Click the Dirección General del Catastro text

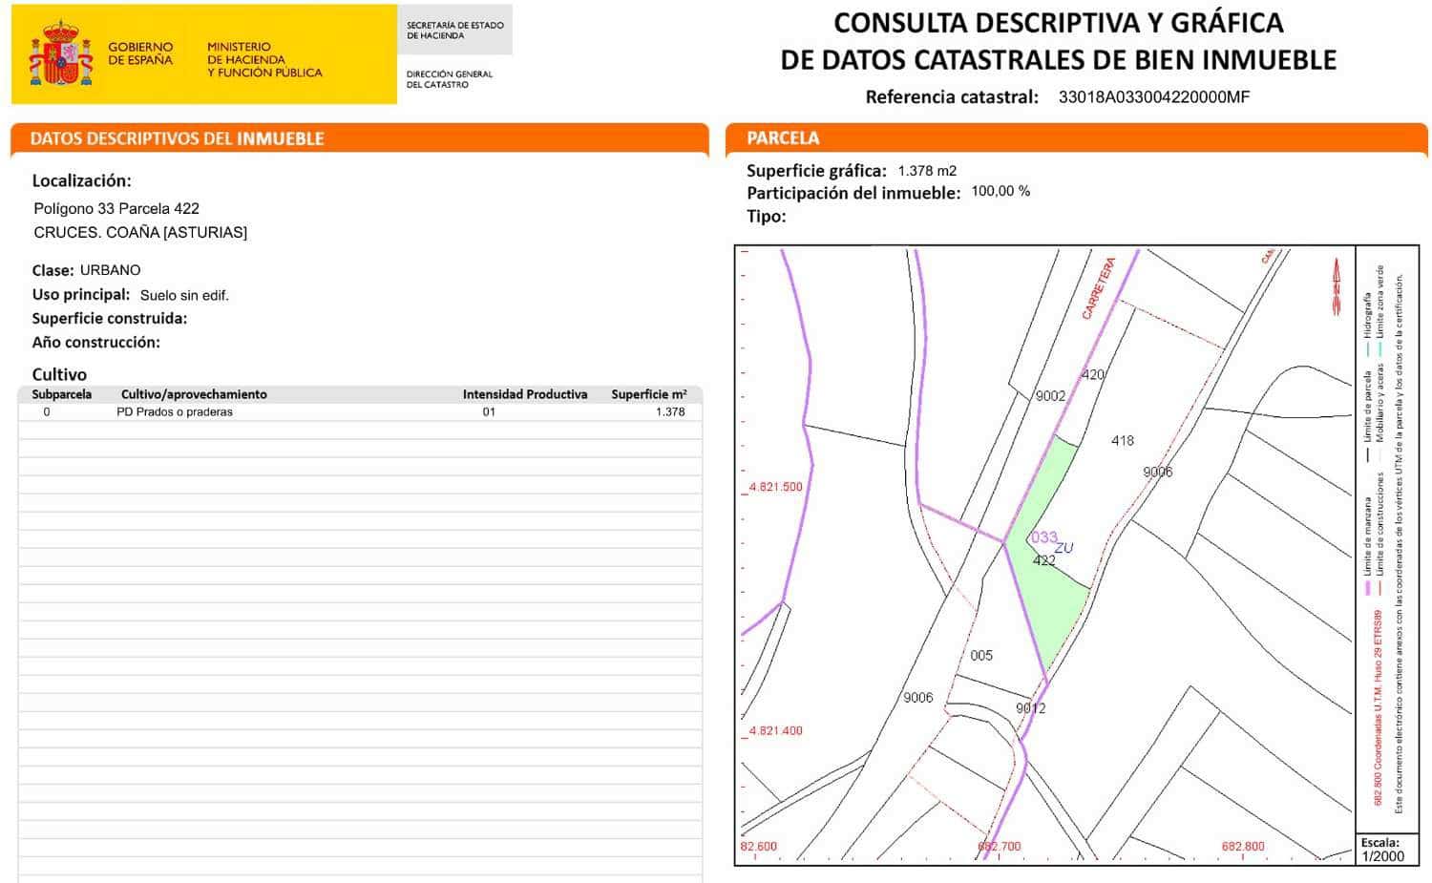tap(451, 77)
